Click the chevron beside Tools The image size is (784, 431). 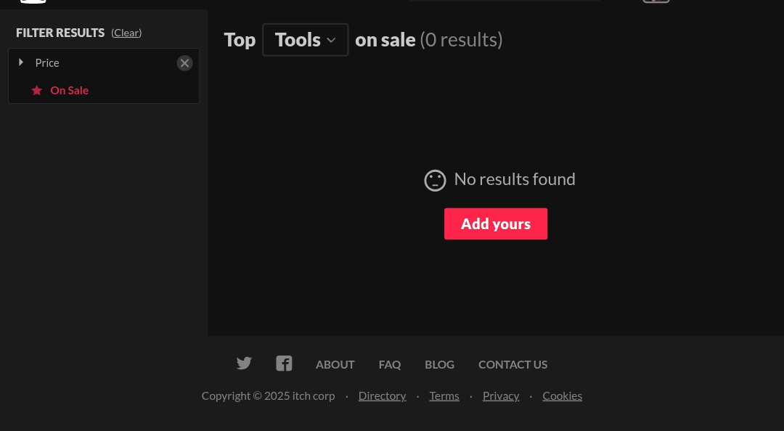click(x=331, y=40)
